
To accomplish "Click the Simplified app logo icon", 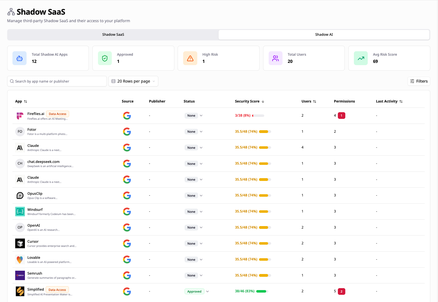I will [20, 291].
